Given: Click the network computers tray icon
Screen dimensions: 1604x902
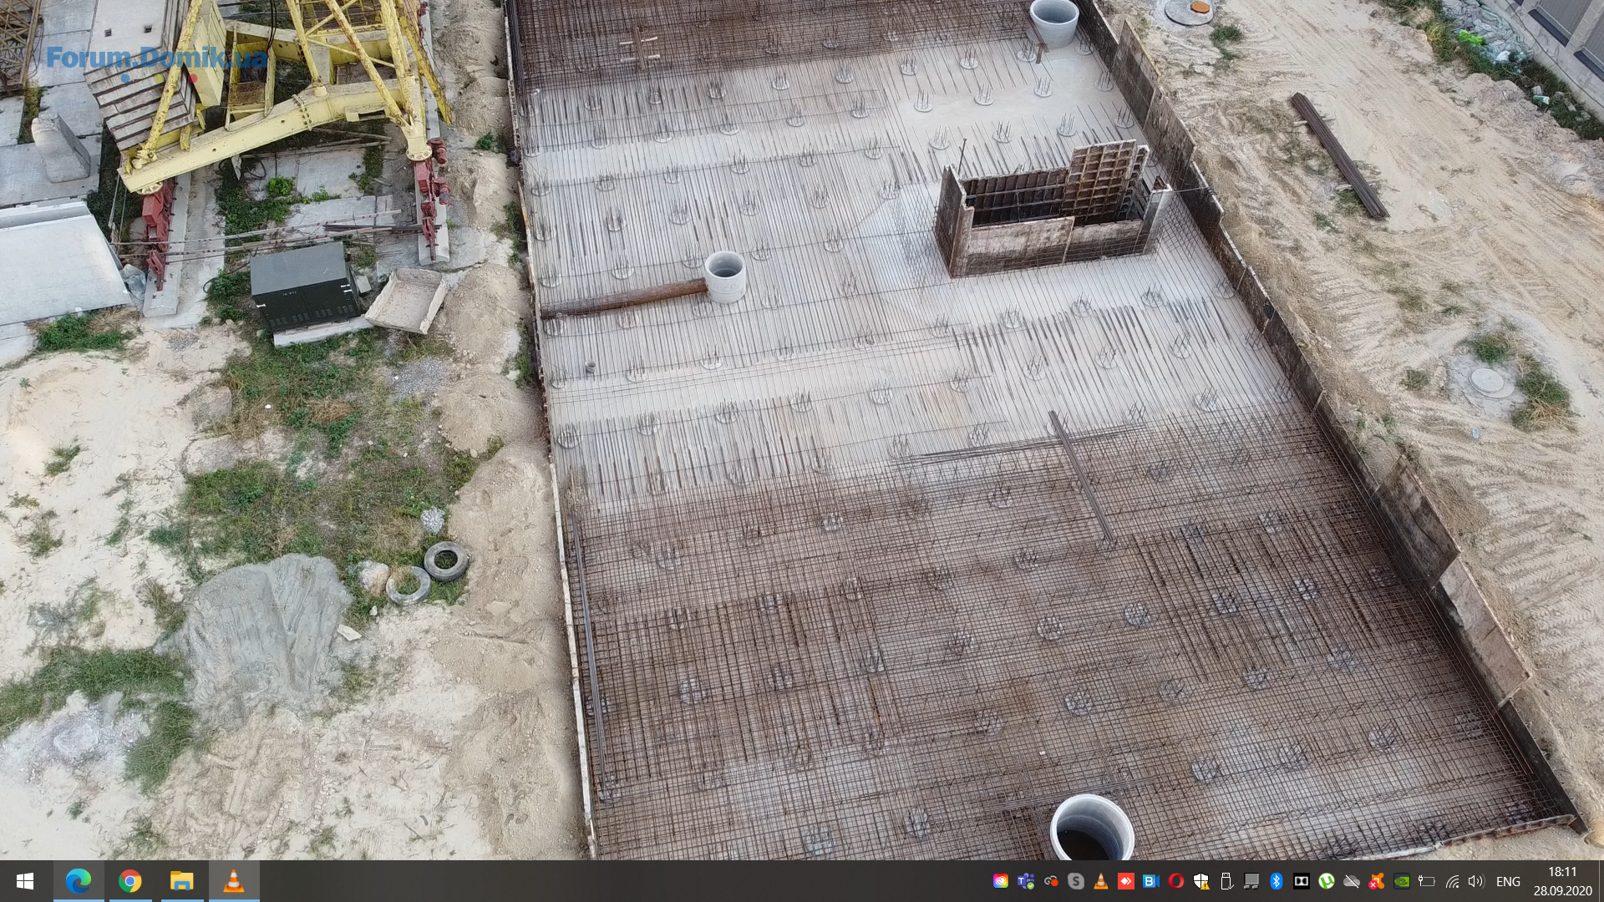Looking at the screenshot, I should [1251, 881].
